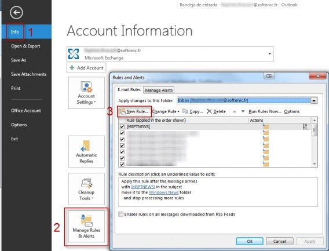Screen dimensions: 329x251
Task: Click OK in Rules and Alerts dialog
Action: click(x=250, y=241)
